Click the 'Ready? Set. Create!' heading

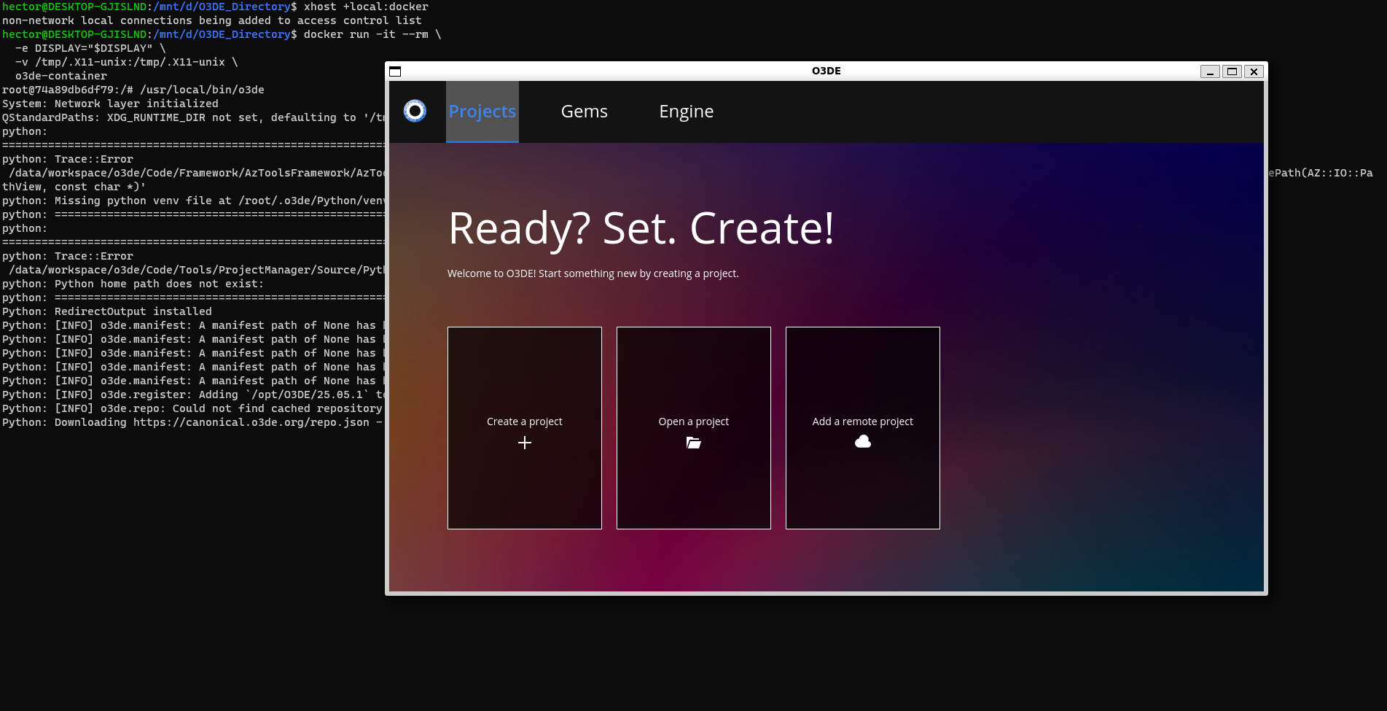pos(641,228)
